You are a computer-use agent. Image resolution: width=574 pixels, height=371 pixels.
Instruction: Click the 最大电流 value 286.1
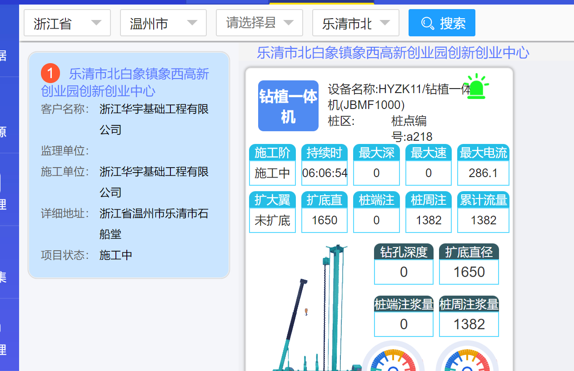483,173
